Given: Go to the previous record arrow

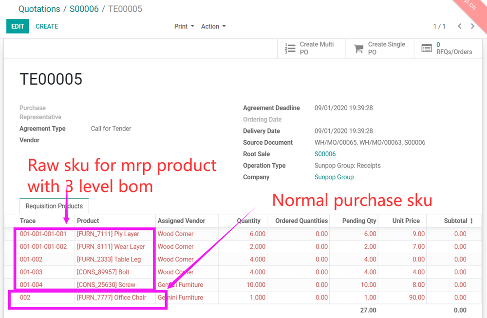Looking at the screenshot, I should point(459,26).
